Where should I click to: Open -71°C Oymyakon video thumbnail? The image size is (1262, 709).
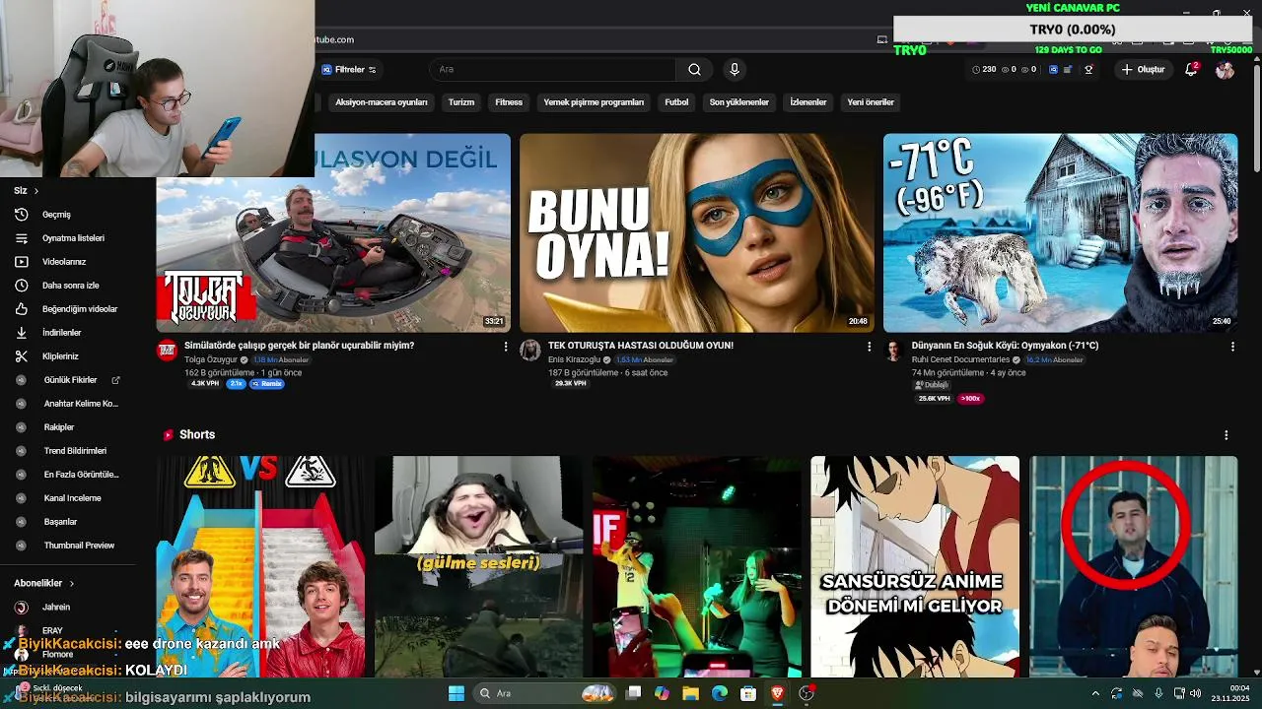tap(1060, 233)
